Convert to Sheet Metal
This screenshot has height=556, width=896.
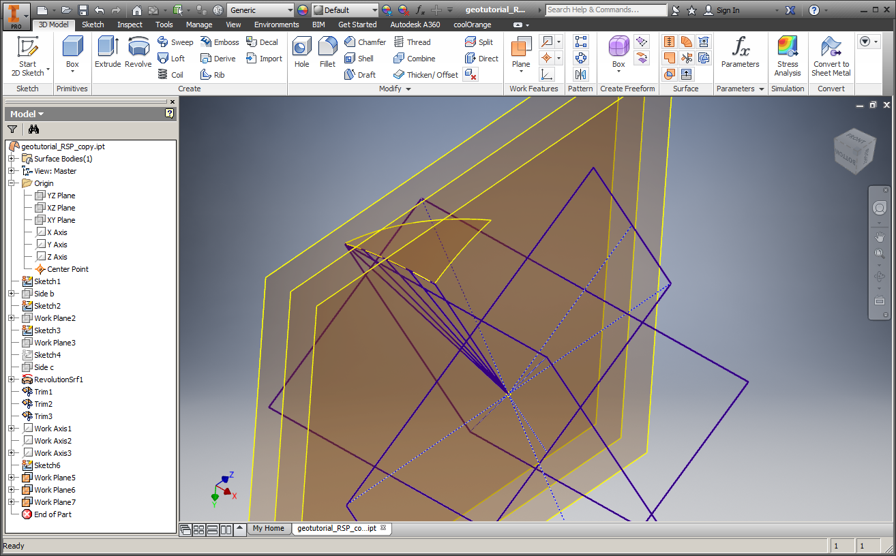point(831,57)
